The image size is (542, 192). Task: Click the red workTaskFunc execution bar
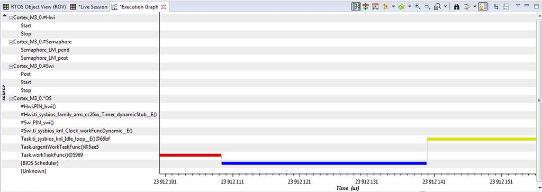(x=191, y=156)
